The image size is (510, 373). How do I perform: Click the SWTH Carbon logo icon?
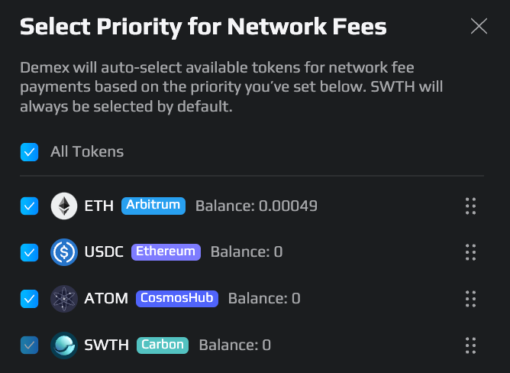click(x=64, y=345)
